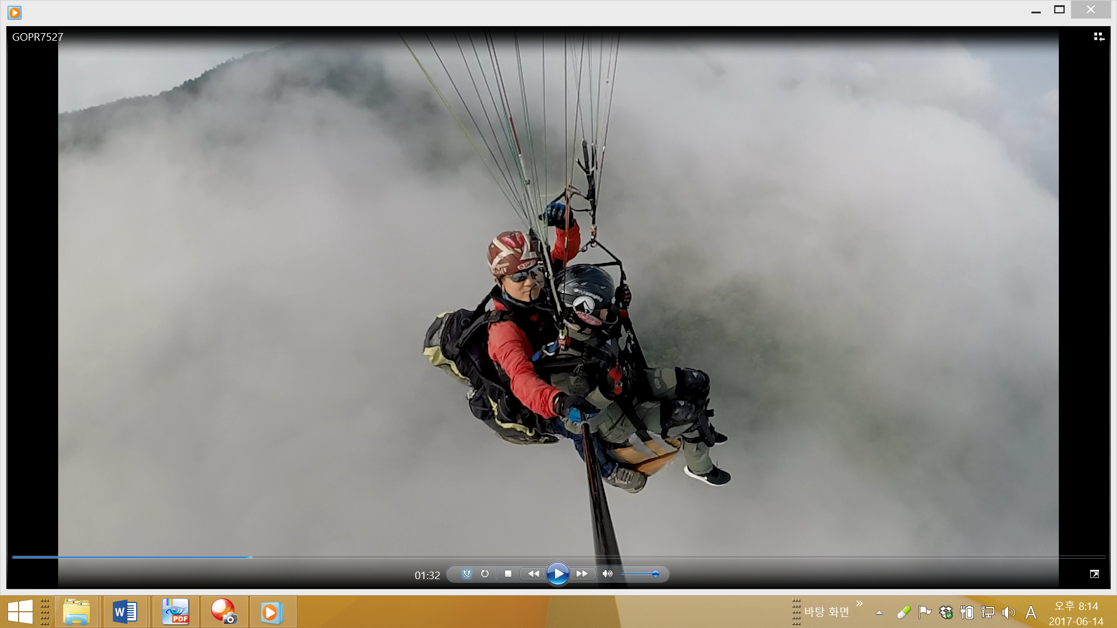This screenshot has height=628, width=1117.
Task: Click the GOPR7527 video title
Action: [37, 37]
